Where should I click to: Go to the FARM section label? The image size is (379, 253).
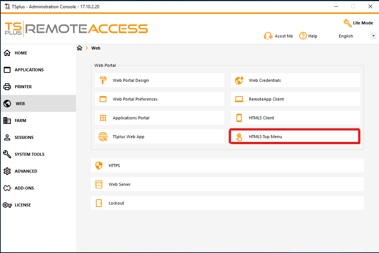[20, 120]
